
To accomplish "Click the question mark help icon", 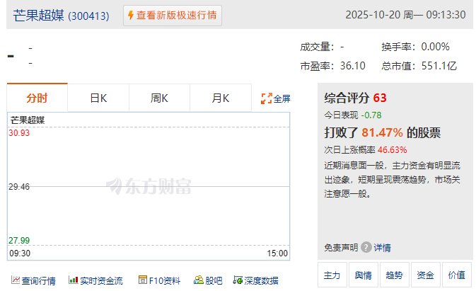I will [x=366, y=247].
